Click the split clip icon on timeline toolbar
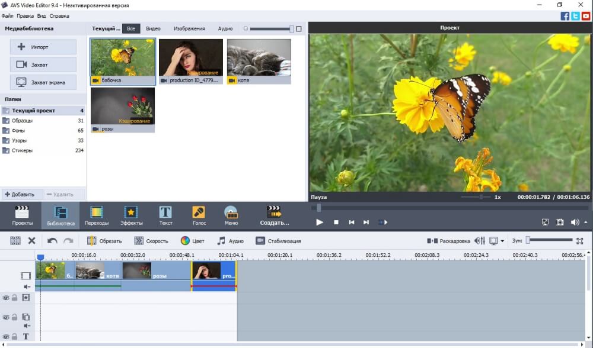The image size is (593, 348). point(15,241)
